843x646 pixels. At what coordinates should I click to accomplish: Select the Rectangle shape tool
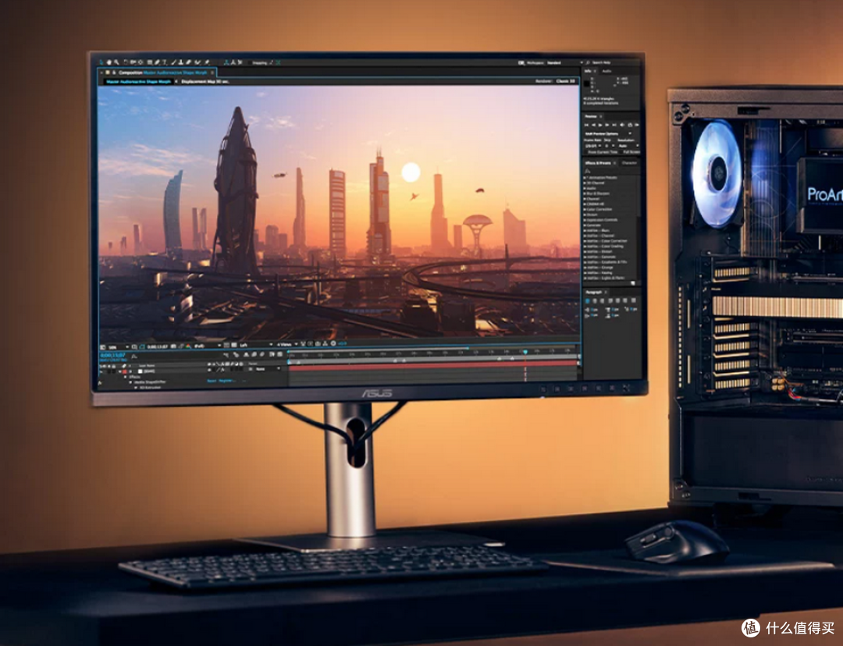tap(149, 62)
